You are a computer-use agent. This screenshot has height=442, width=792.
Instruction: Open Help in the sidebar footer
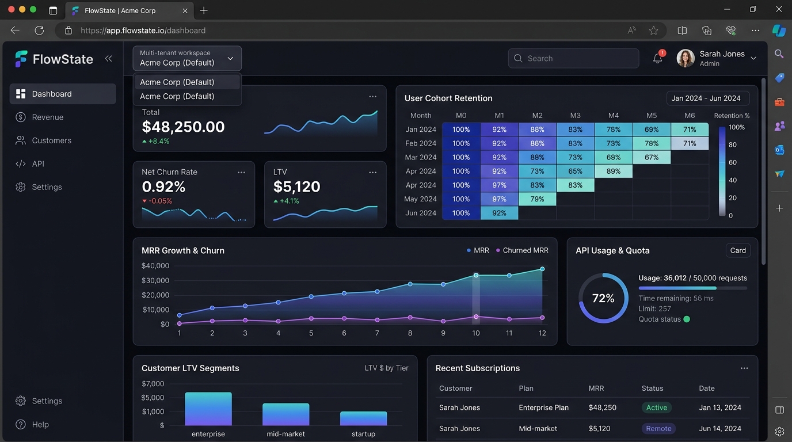63,425
